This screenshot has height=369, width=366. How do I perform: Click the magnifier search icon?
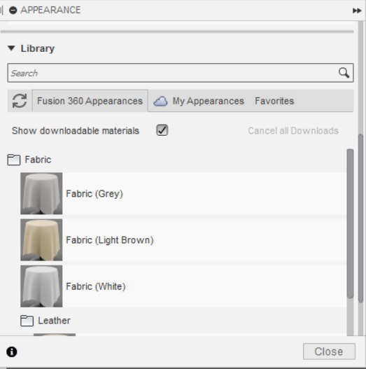click(x=344, y=73)
